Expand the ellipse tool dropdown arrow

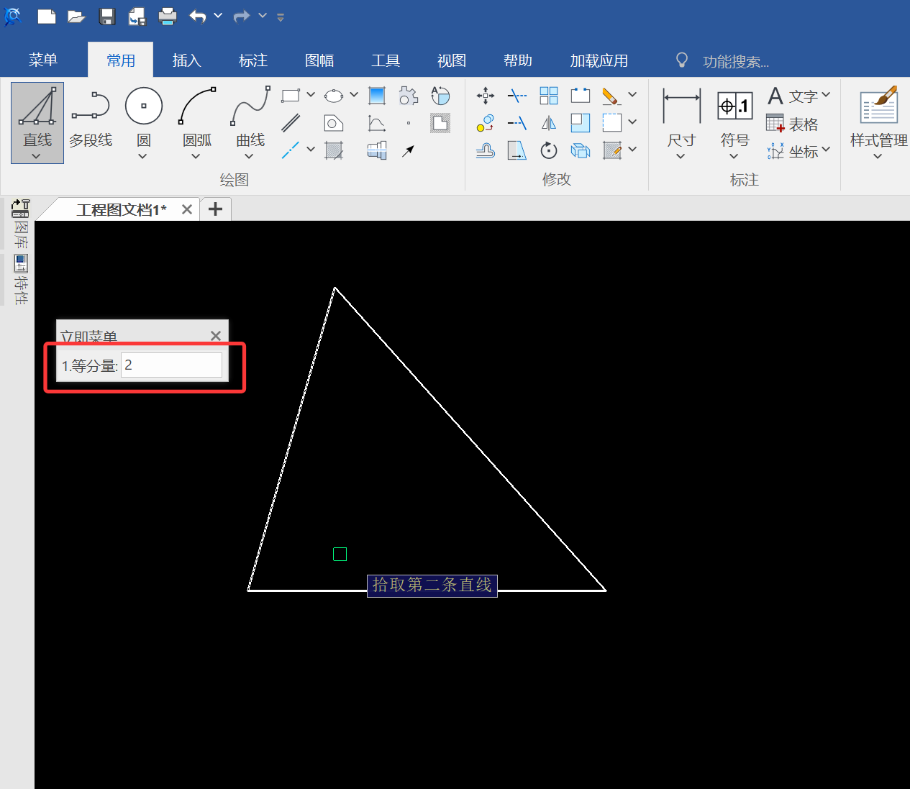pyautogui.click(x=354, y=94)
